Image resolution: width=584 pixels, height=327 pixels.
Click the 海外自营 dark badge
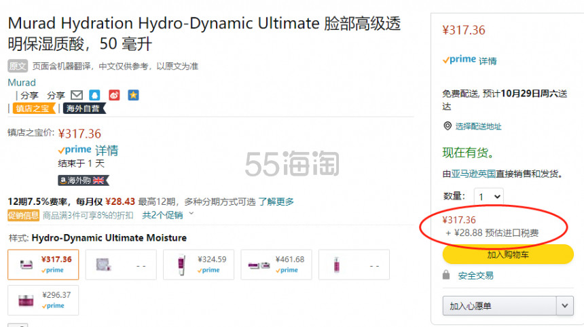pos(84,109)
